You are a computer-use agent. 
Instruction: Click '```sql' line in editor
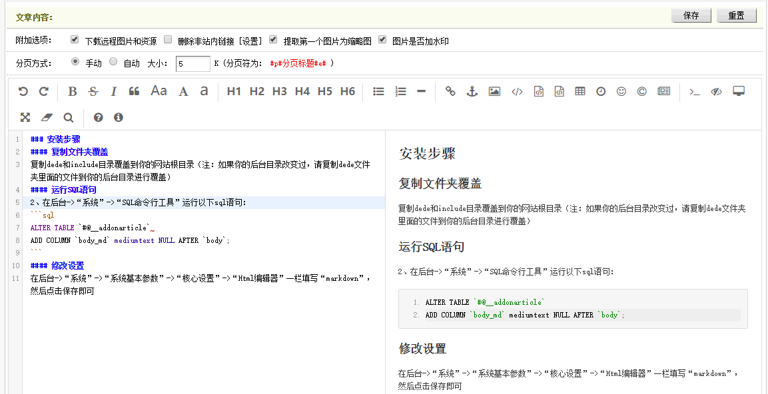[x=42, y=216]
